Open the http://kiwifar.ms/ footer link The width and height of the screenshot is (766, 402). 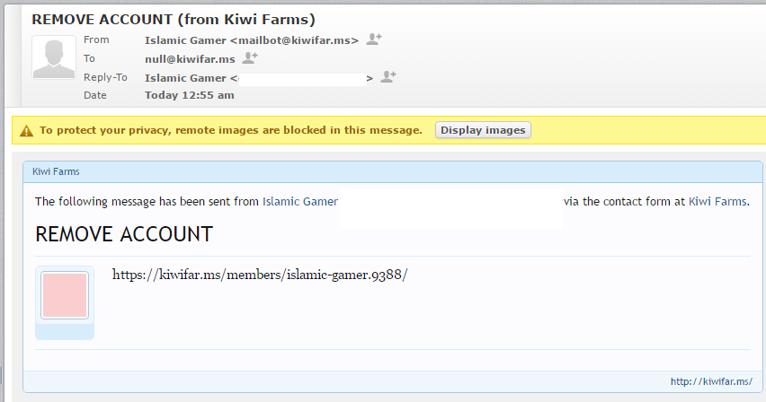click(711, 381)
